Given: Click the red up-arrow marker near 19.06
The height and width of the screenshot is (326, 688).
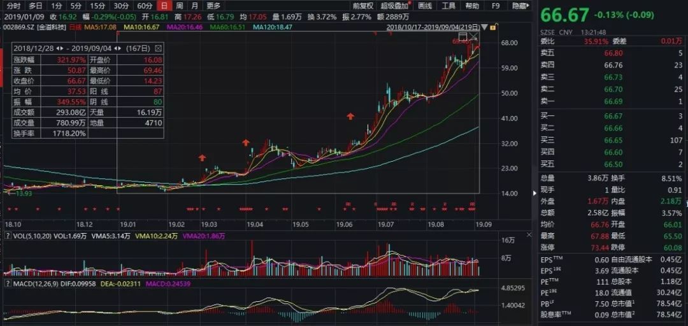Looking at the screenshot, I should click(x=350, y=117).
